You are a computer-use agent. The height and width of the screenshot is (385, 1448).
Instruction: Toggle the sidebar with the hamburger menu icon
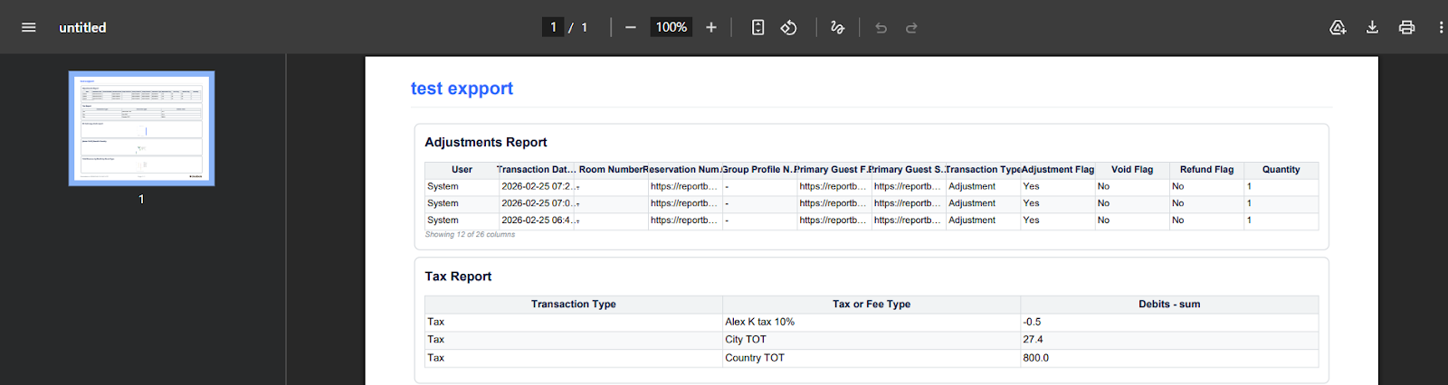click(x=29, y=27)
